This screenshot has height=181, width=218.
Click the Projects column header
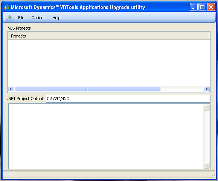coord(108,36)
